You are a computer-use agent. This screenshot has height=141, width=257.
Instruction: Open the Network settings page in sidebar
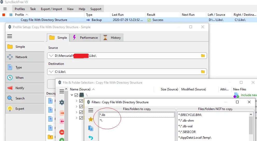[25, 57]
